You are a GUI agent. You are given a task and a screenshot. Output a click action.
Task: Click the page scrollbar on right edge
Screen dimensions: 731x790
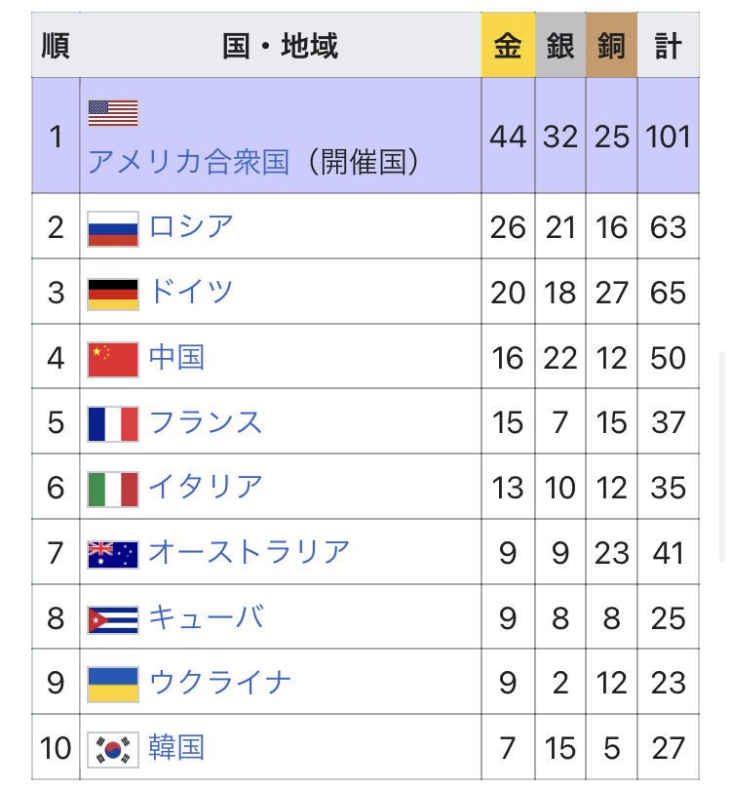tap(722, 457)
